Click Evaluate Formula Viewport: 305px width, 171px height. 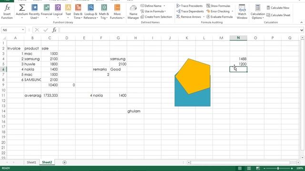coord(219,17)
